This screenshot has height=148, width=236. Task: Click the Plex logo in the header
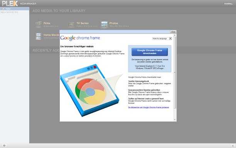click(10, 3)
